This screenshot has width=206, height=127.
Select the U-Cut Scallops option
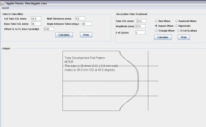pyautogui.click(x=178, y=31)
